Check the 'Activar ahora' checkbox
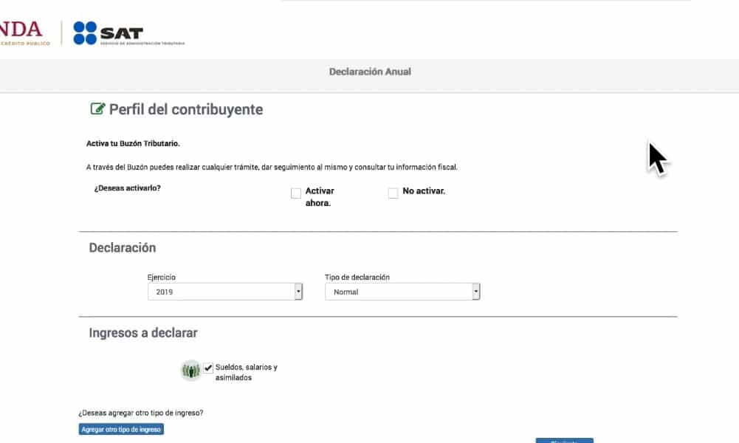This screenshot has height=443, width=739. tap(296, 193)
